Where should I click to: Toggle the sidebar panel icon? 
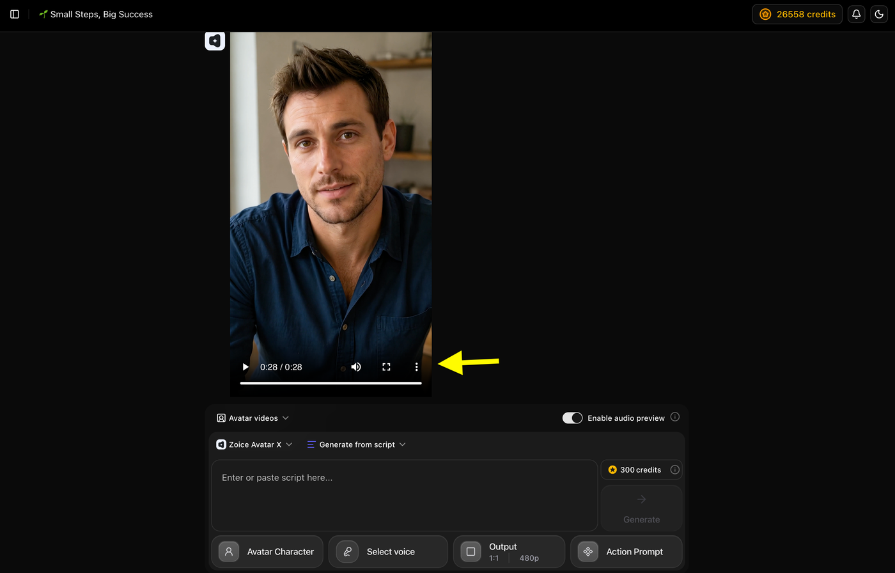15,14
